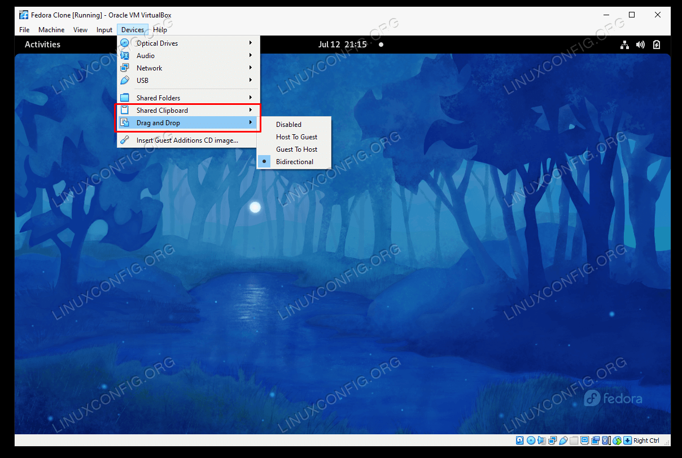Click the wired network icon in Fedora top bar
Screen dimensions: 682x458
pos(624,45)
